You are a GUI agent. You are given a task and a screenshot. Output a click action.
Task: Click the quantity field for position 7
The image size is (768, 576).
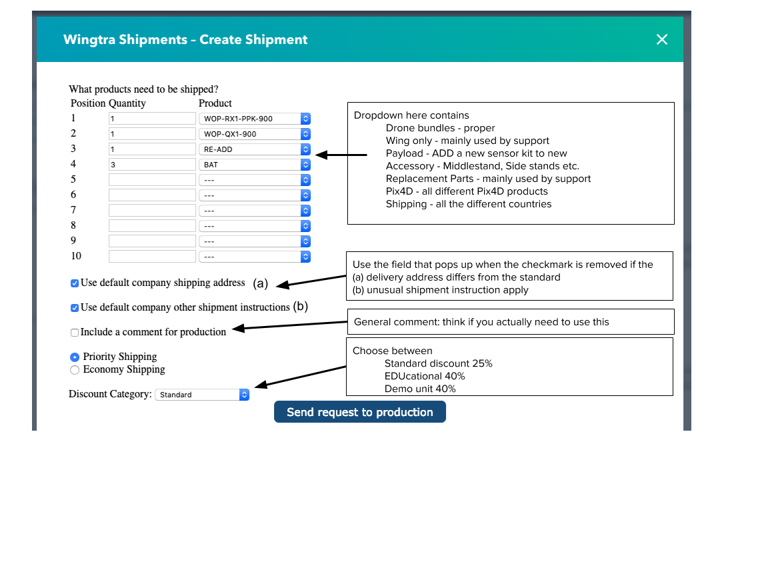[152, 211]
